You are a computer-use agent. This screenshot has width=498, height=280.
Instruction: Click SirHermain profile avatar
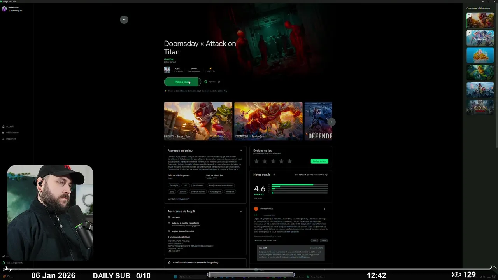4,9
